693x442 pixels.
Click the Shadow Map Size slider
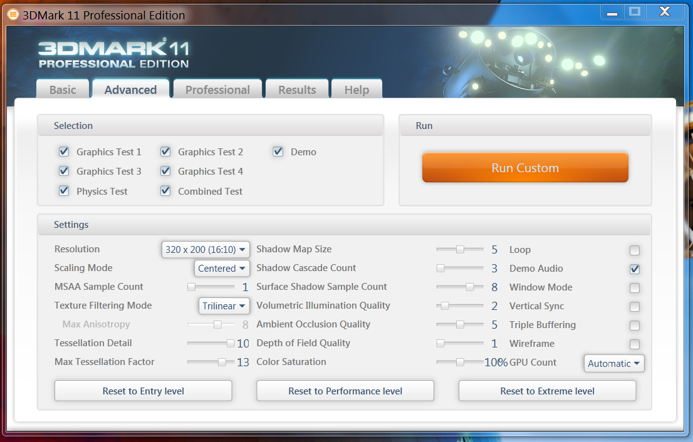tap(460, 249)
